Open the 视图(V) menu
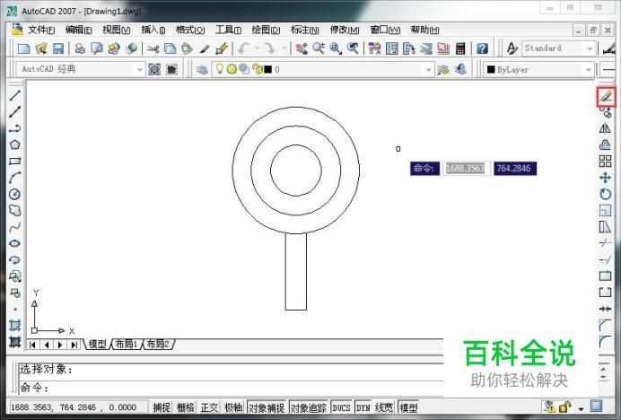The width and height of the screenshot is (621, 420). [x=116, y=30]
